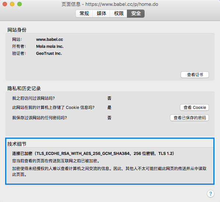Open the 权限 tab

(x=118, y=14)
